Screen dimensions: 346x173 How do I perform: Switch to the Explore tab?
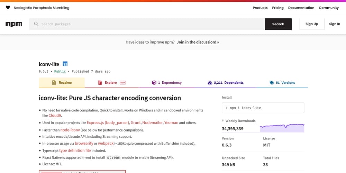coord(112,83)
